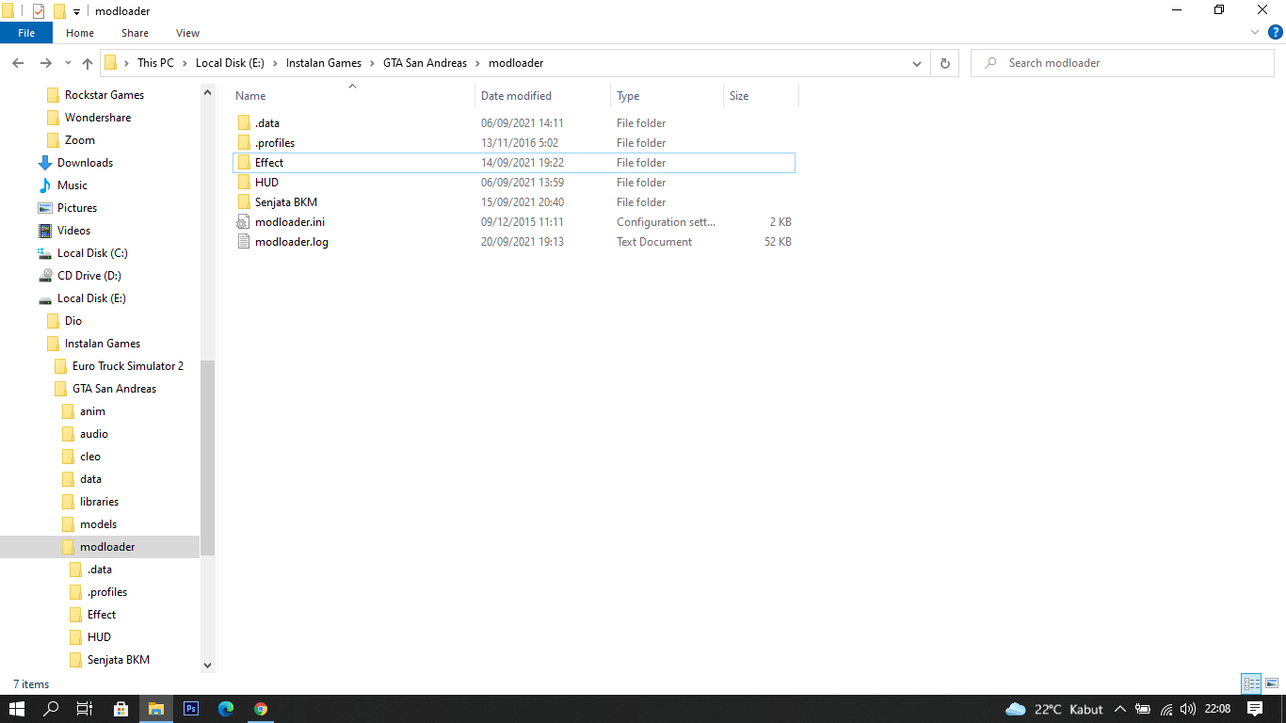Switch to Large icons view layout button

coord(1272,684)
